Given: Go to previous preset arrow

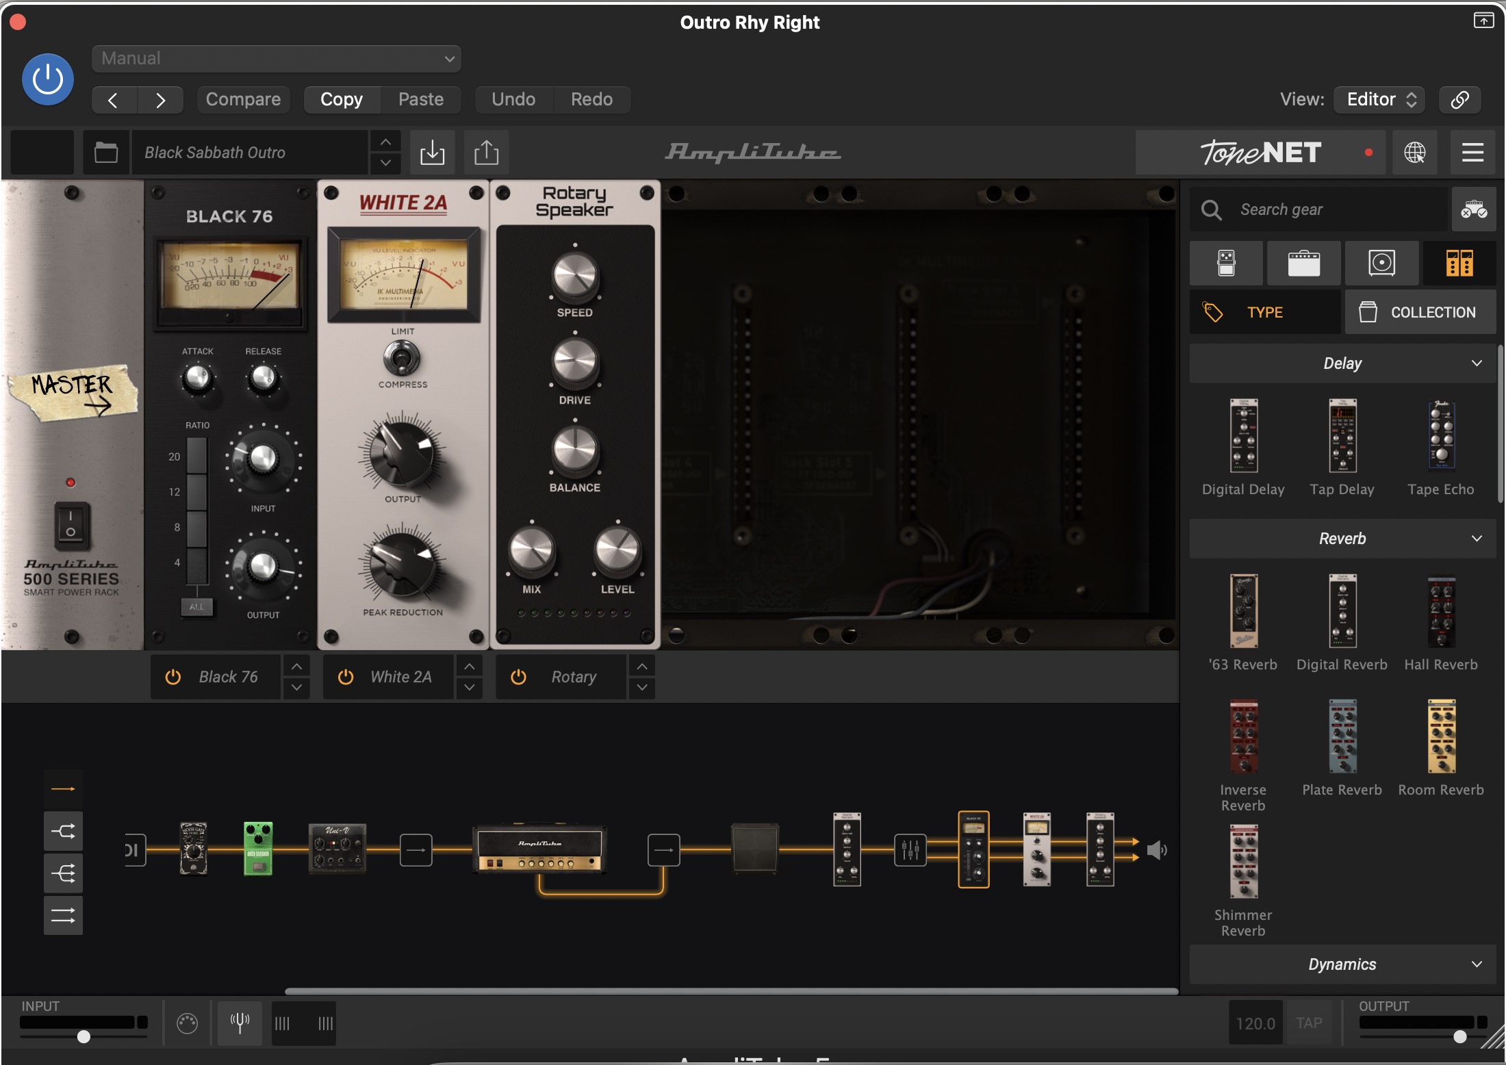Looking at the screenshot, I should coord(114,100).
